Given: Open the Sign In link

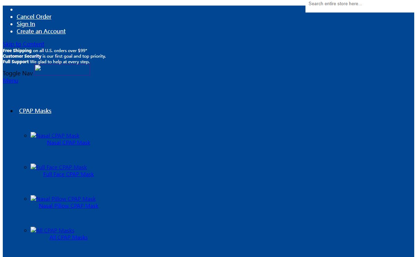Looking at the screenshot, I should (26, 24).
